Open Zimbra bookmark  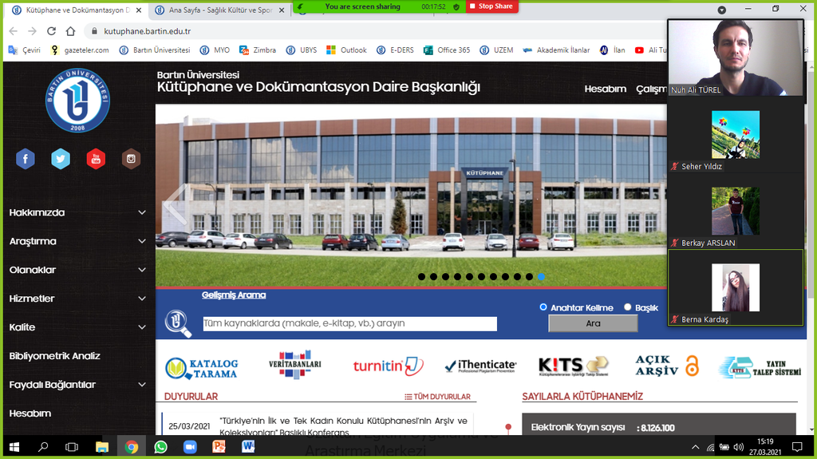tap(258, 50)
